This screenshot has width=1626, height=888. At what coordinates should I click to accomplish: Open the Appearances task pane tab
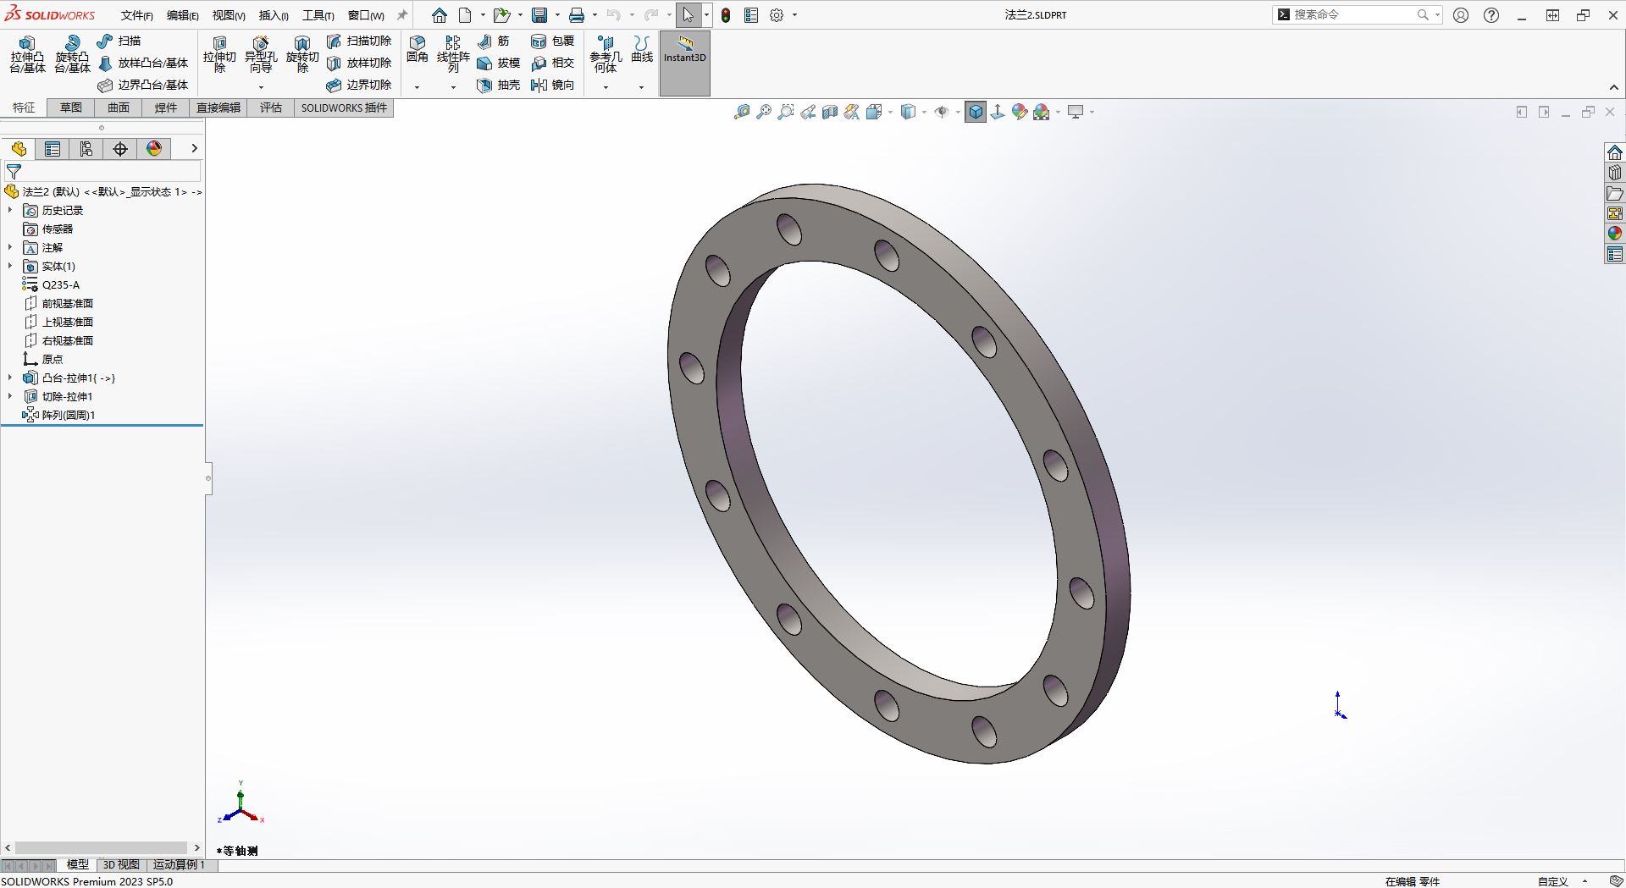pyautogui.click(x=1615, y=234)
